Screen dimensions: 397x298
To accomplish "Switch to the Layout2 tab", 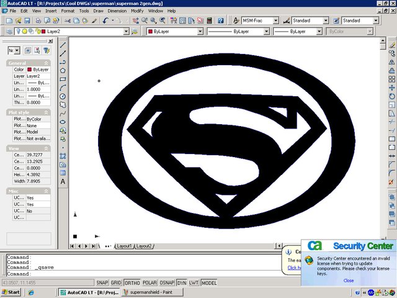I will click(x=144, y=246).
